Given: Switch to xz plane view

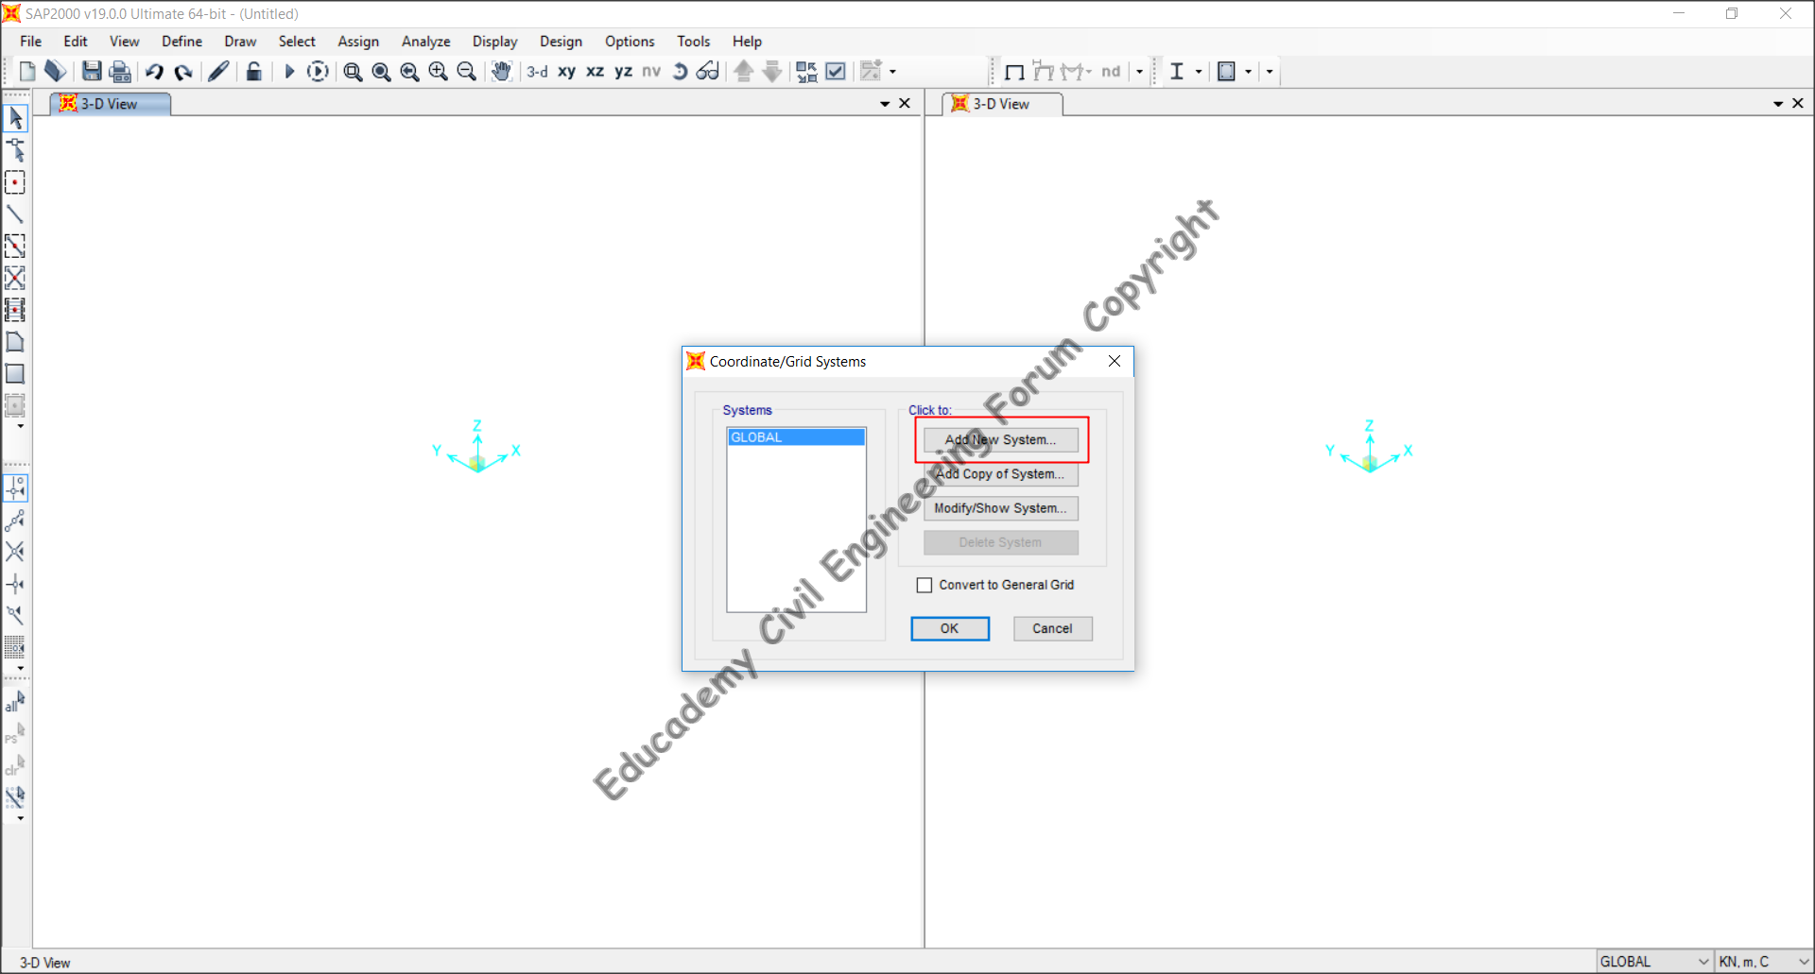Looking at the screenshot, I should [x=595, y=71].
